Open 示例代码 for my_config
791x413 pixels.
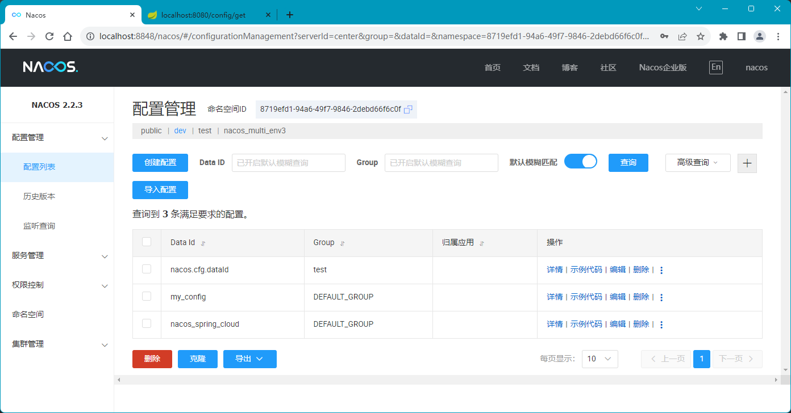pyautogui.click(x=586, y=297)
